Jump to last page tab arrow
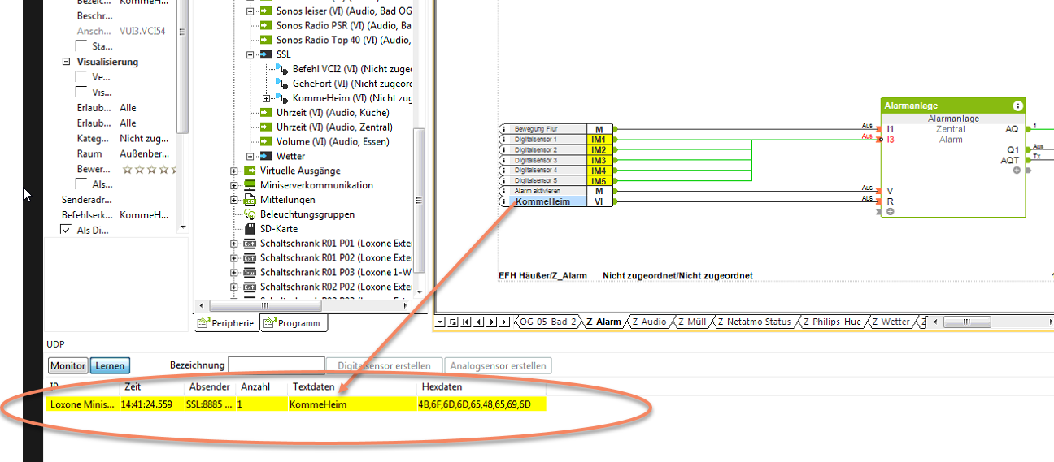 pos(506,322)
